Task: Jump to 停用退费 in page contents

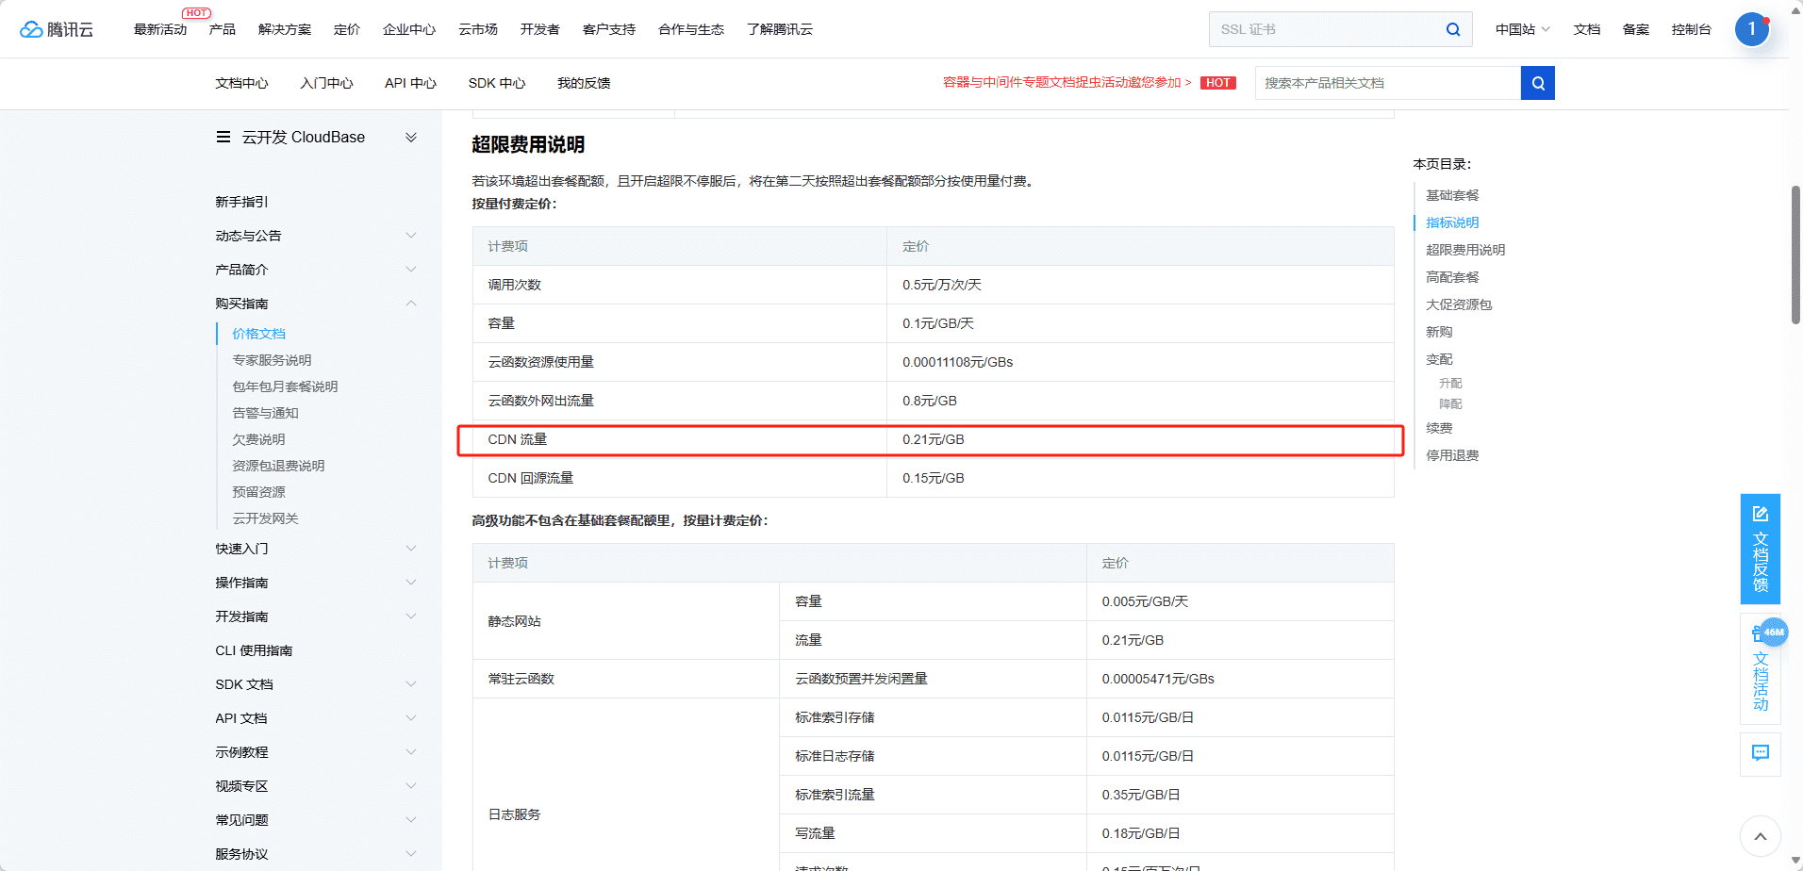Action: pos(1452,455)
